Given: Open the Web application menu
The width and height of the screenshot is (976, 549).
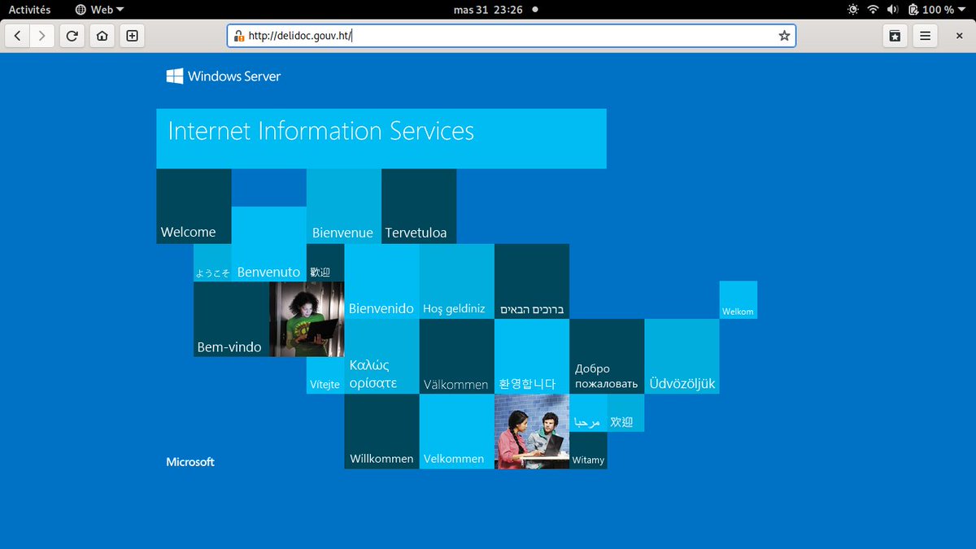Looking at the screenshot, I should [x=99, y=10].
